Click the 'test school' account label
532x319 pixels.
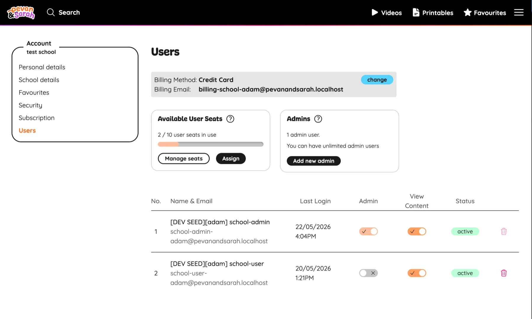click(x=41, y=52)
